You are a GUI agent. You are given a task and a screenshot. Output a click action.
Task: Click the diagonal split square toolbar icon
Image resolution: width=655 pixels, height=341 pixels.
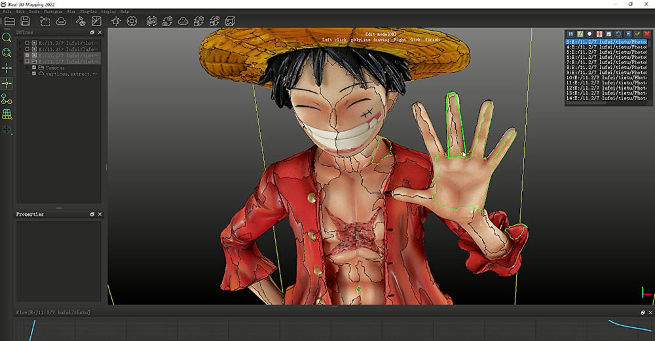coord(96,22)
